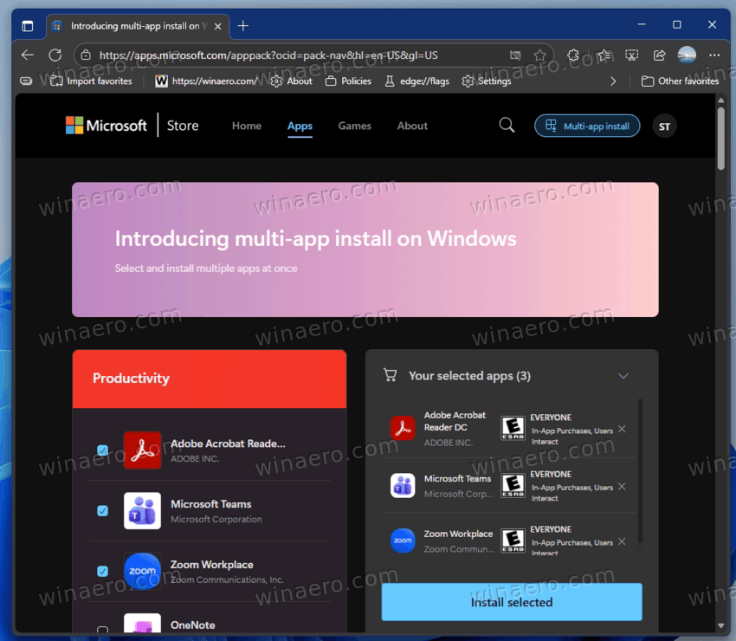Expand the favorites bar overflow chevron
Image resolution: width=736 pixels, height=641 pixels.
613,81
